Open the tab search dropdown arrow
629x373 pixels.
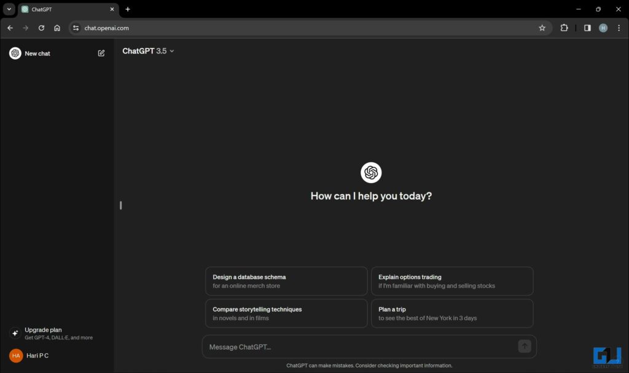click(x=9, y=9)
